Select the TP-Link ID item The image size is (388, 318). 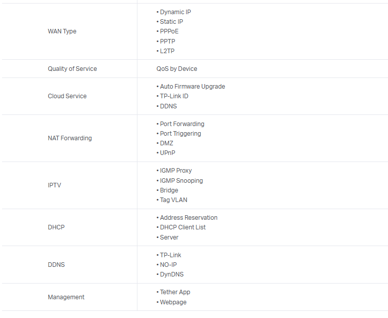(174, 96)
